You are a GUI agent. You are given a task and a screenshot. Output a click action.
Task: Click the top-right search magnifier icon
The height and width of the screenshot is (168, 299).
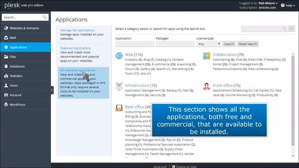click(284, 28)
